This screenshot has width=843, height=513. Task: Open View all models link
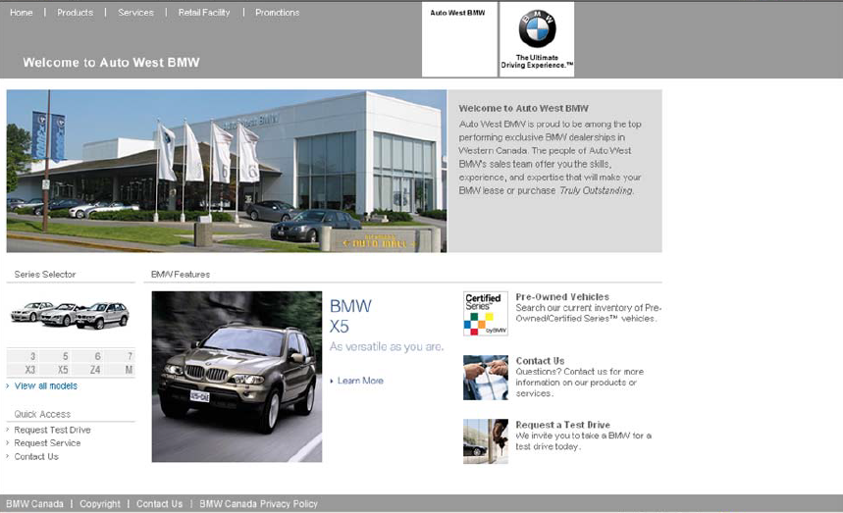click(46, 385)
